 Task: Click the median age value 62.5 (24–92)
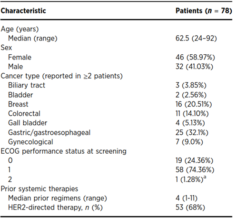(196, 38)
